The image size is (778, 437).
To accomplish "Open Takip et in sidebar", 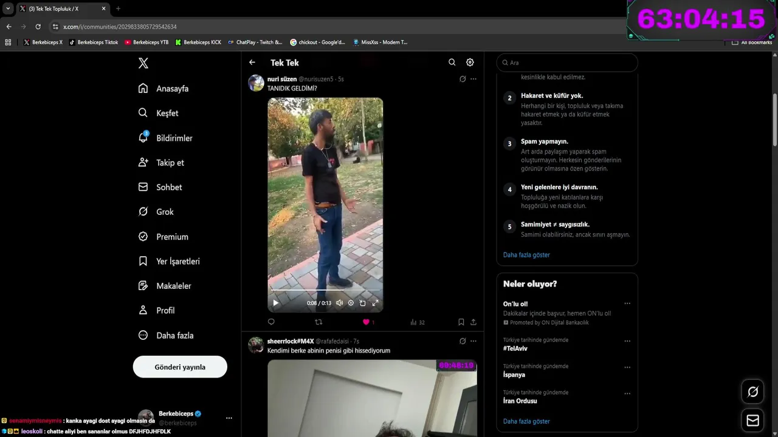I will [x=161, y=163].
